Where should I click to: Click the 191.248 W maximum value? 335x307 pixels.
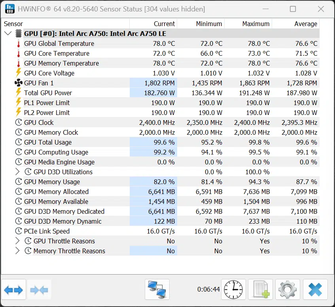point(254,93)
